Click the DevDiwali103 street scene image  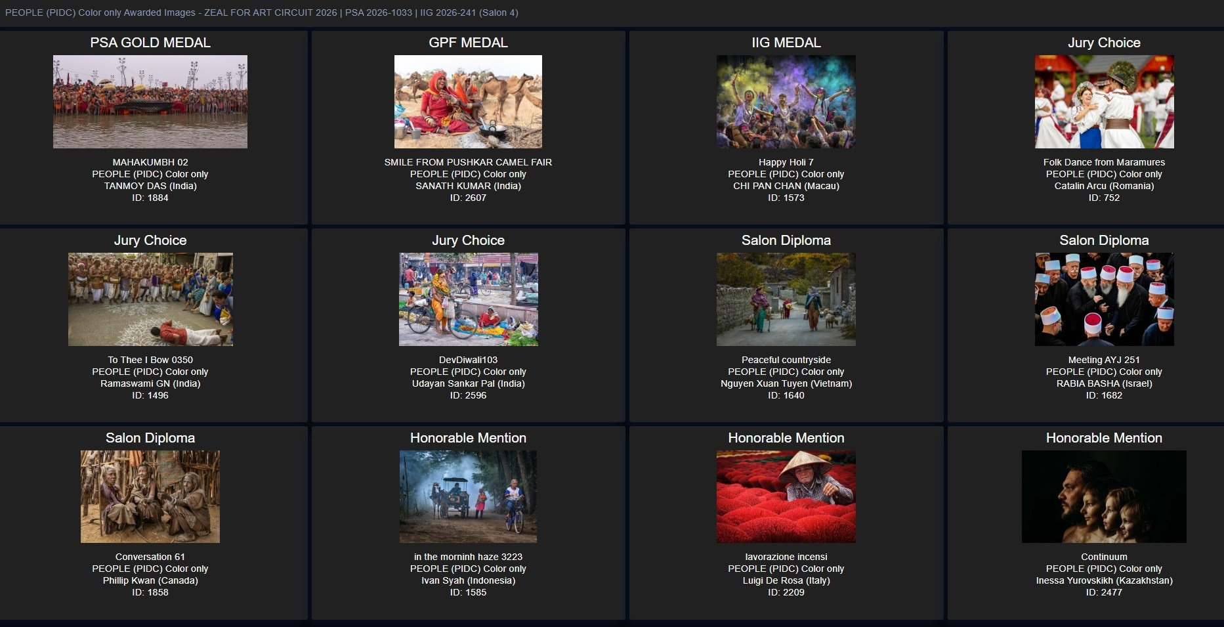click(x=468, y=299)
